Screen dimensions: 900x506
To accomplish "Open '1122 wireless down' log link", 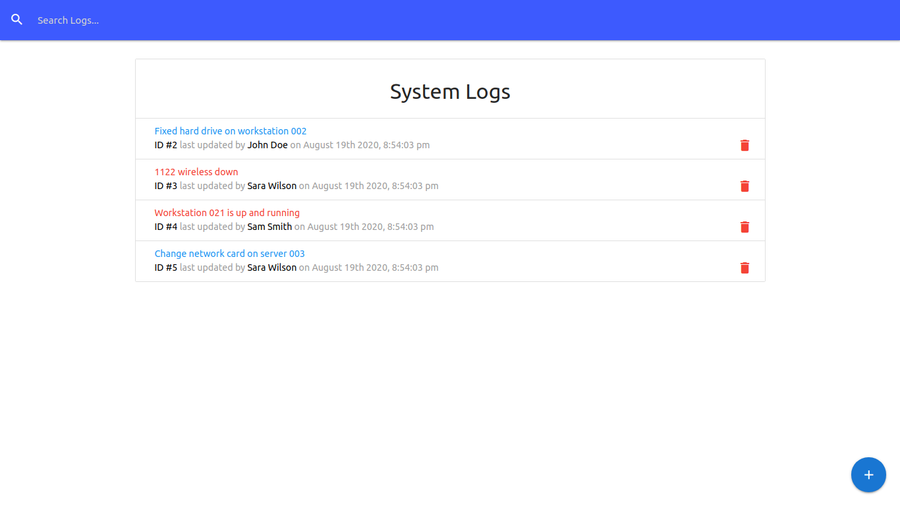I will (196, 172).
